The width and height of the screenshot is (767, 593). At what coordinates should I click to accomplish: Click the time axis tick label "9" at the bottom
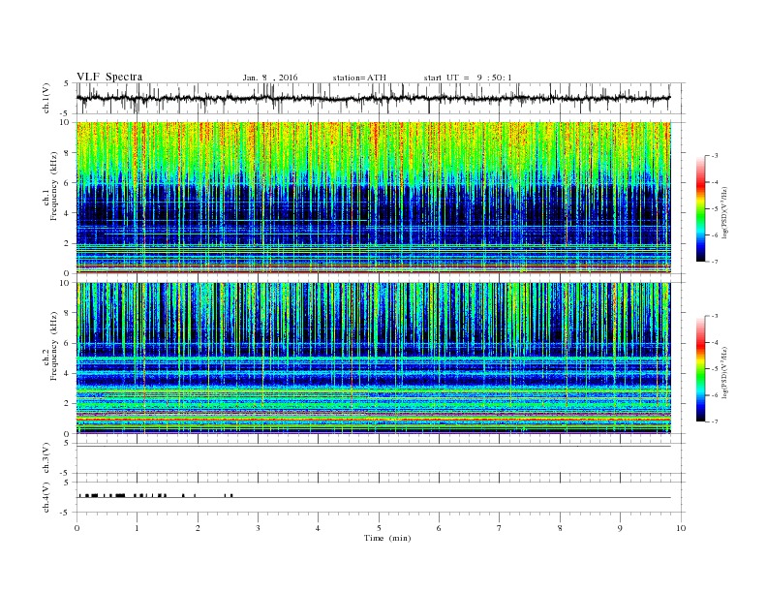[x=620, y=528]
